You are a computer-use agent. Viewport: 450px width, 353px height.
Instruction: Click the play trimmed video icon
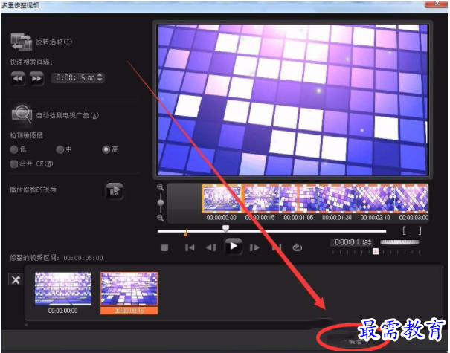pyautogui.click(x=115, y=190)
